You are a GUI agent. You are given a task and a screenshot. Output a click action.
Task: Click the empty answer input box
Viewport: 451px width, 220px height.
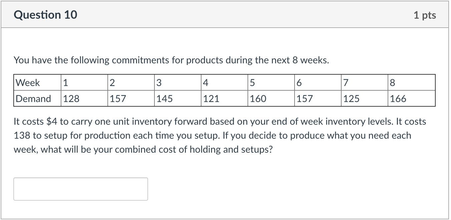(x=81, y=189)
